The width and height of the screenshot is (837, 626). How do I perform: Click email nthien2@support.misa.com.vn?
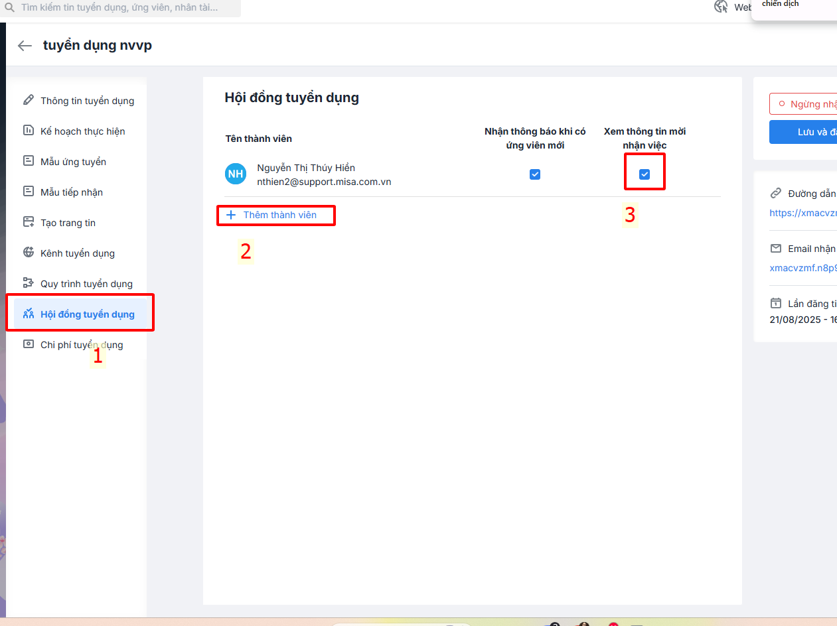pos(324,182)
